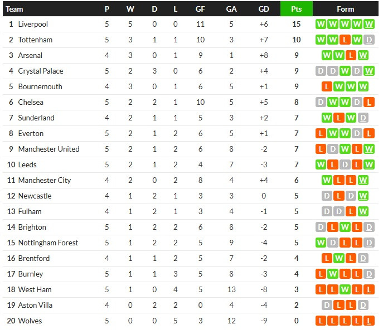Open Crystal Palace team link
The height and width of the screenshot is (334, 388).
pos(41,71)
